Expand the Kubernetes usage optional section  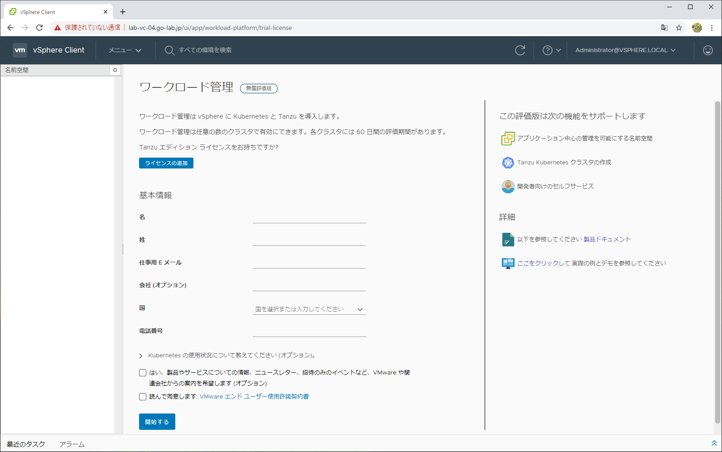click(141, 356)
